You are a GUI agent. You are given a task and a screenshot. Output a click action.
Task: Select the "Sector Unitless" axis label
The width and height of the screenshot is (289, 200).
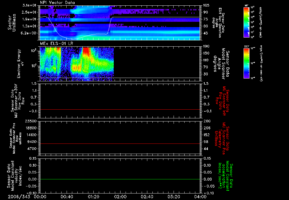[x=12, y=23]
